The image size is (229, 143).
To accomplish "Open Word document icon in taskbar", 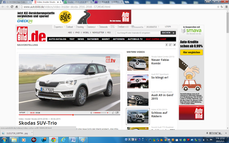I will 73,140.
